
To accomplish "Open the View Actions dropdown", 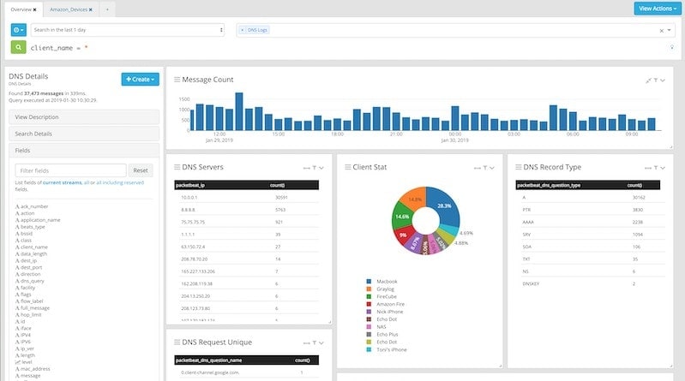I will tap(658, 9).
